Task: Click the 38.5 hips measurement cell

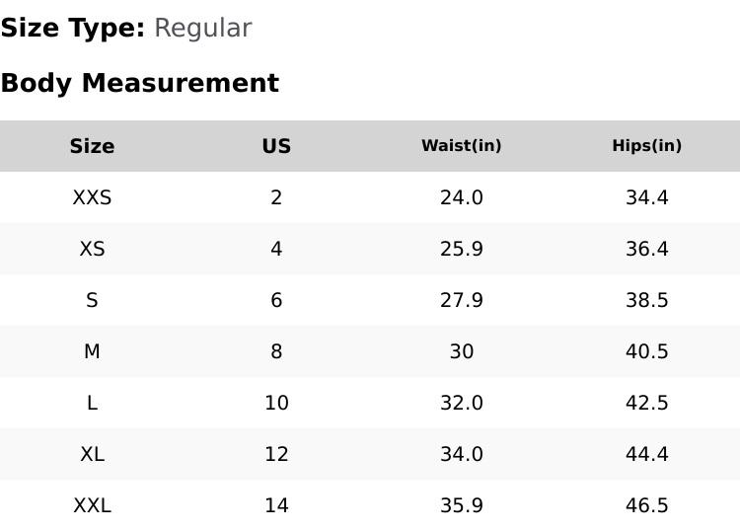Action: click(646, 300)
